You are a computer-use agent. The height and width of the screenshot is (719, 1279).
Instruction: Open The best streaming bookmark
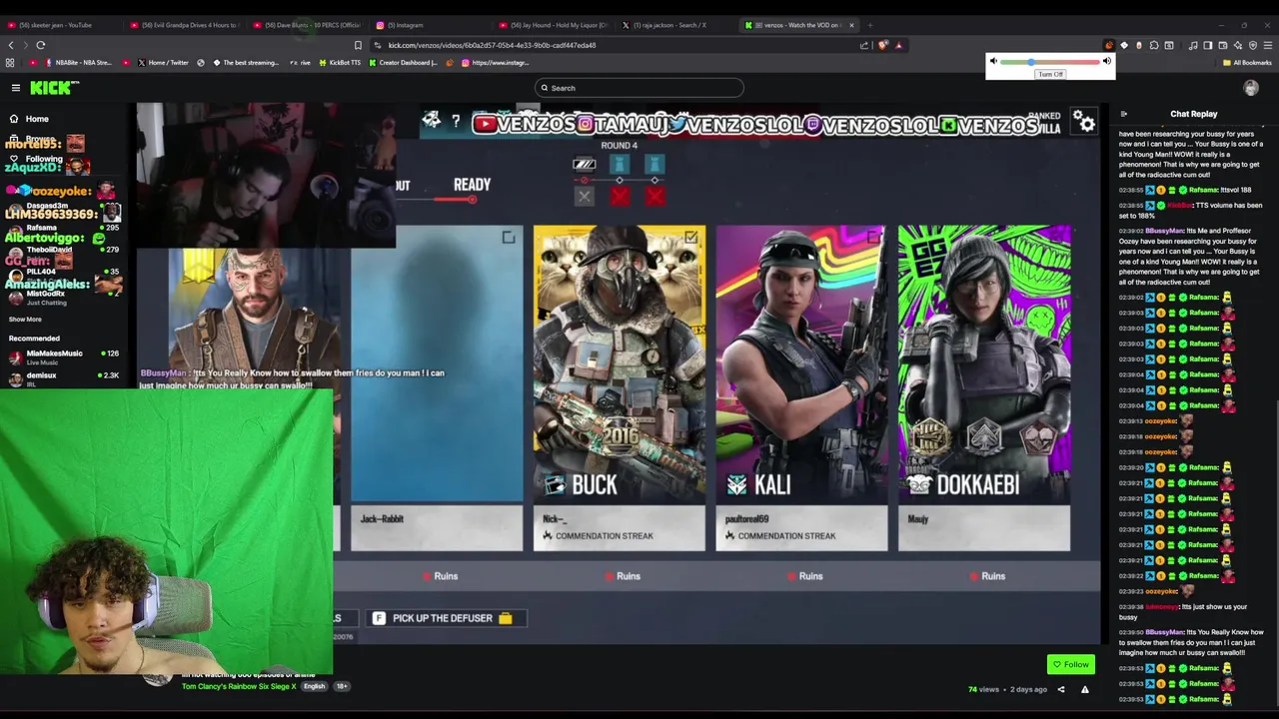(x=245, y=63)
